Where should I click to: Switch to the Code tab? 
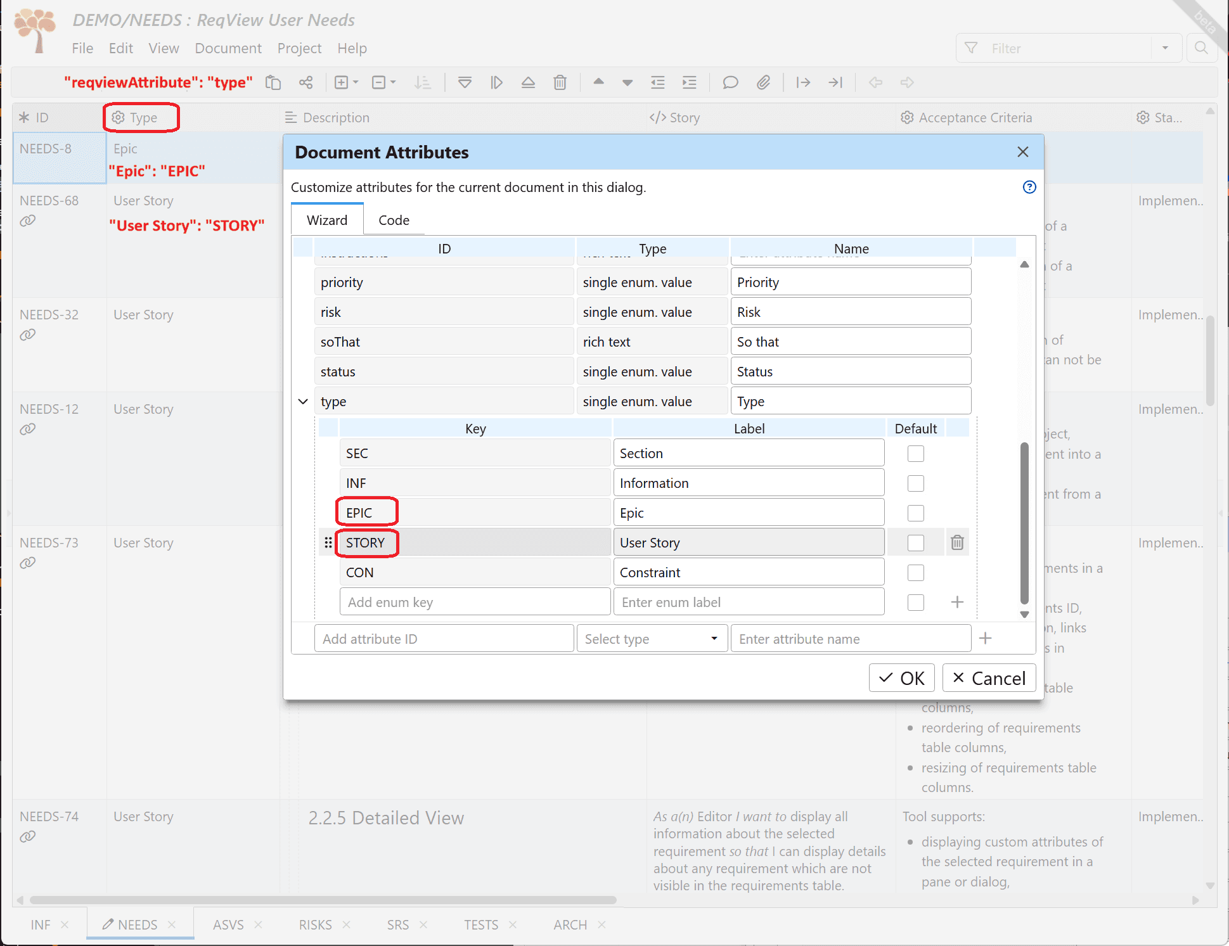click(394, 220)
